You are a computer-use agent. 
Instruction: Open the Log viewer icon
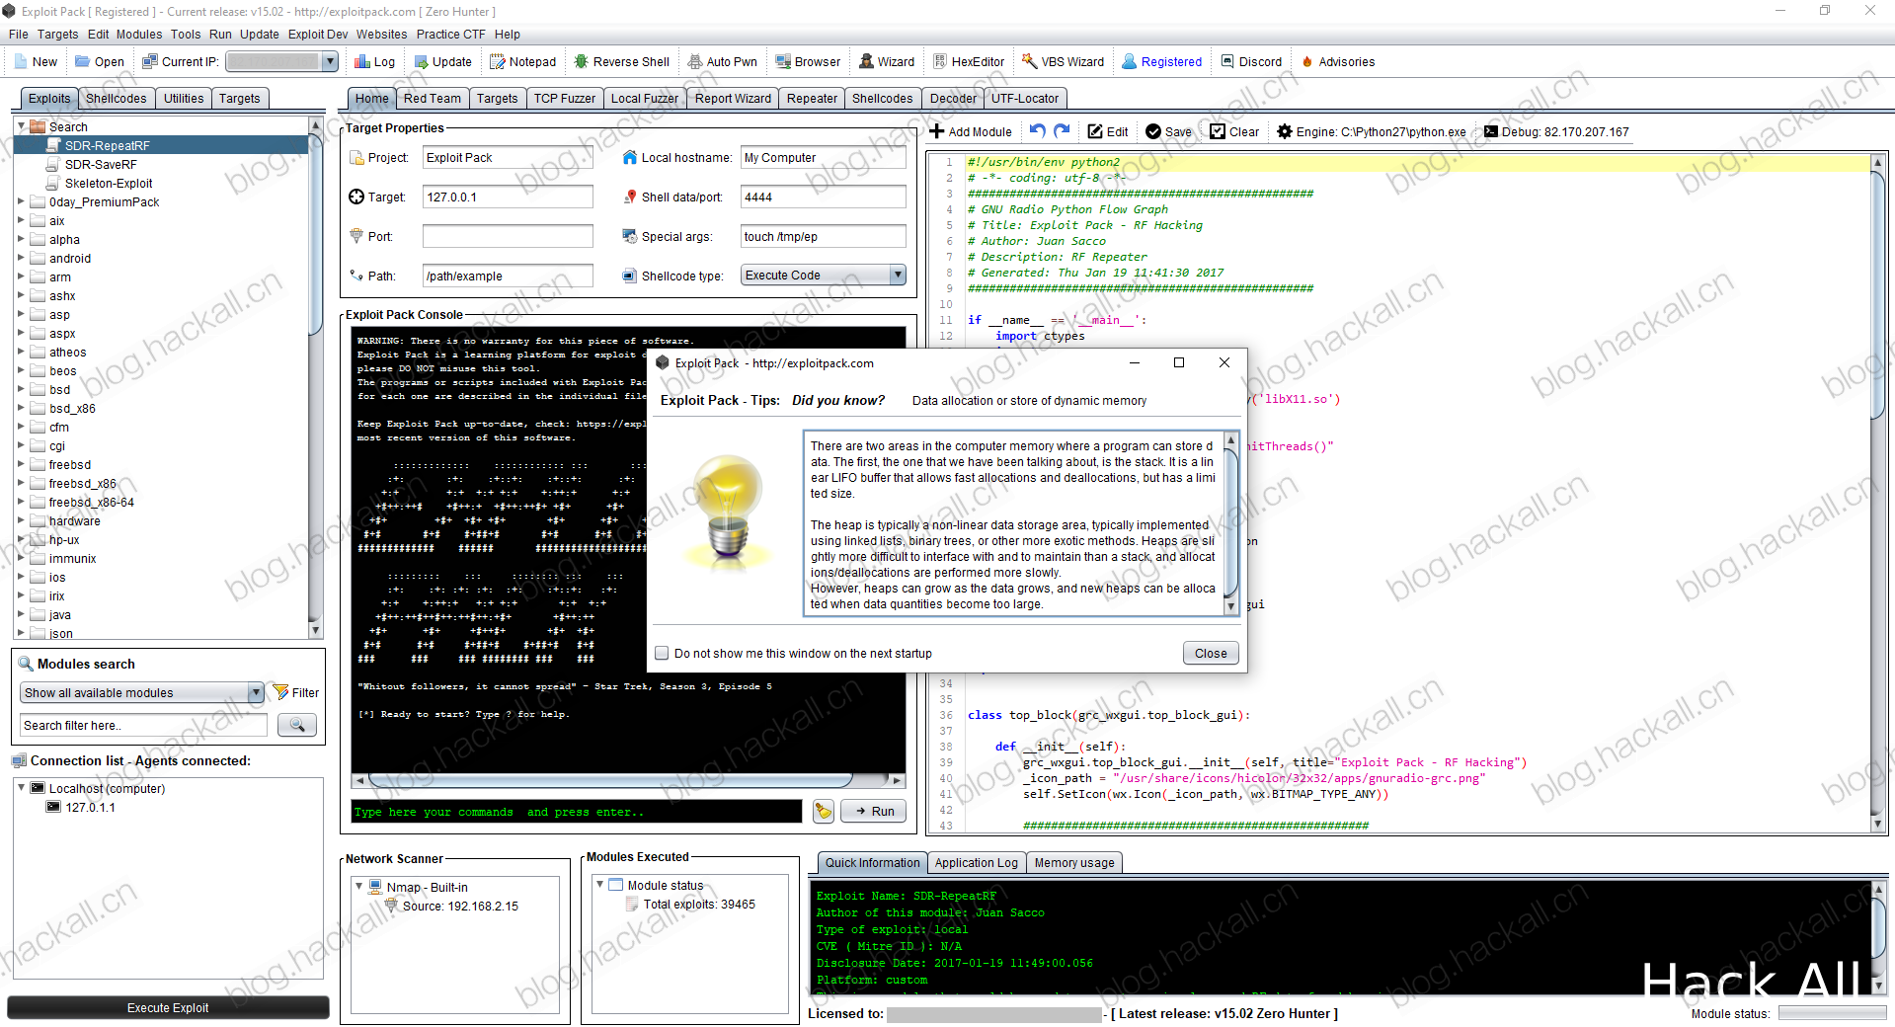(374, 61)
